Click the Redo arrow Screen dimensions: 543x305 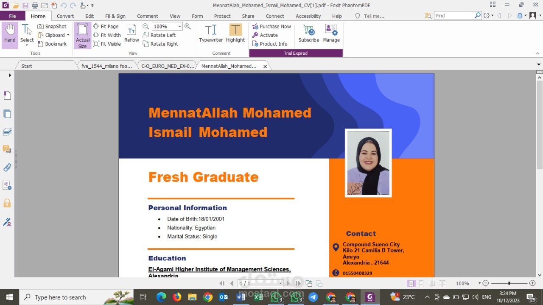[73, 6]
